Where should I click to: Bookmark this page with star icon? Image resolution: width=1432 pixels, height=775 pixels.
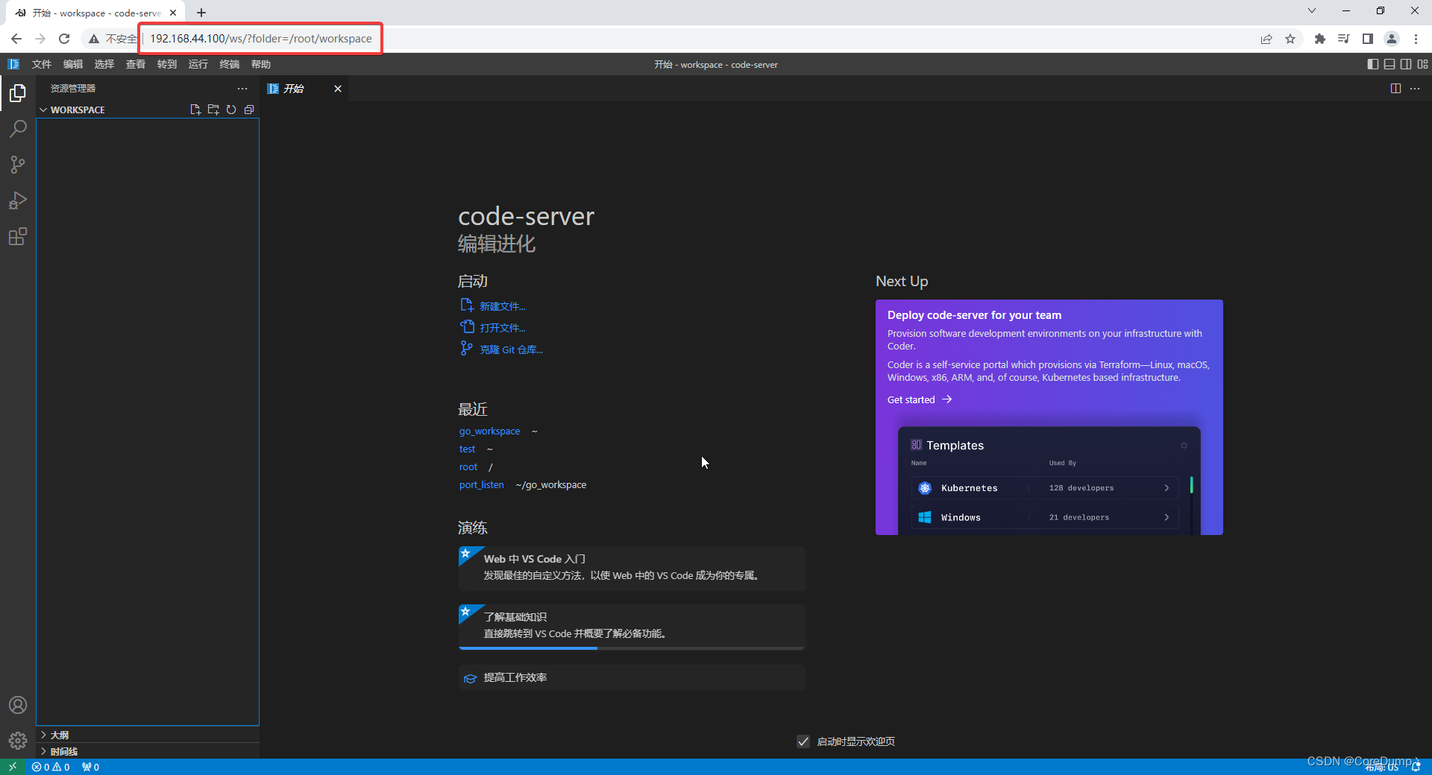click(x=1290, y=39)
